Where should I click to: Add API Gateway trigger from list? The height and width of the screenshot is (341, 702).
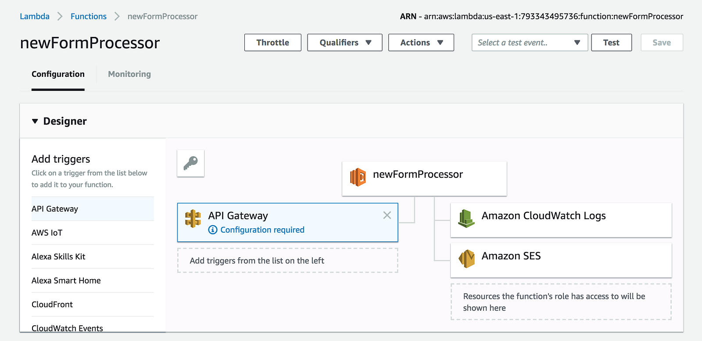(93, 209)
